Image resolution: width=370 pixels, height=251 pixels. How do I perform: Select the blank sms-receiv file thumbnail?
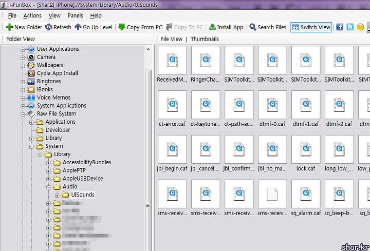(272, 194)
